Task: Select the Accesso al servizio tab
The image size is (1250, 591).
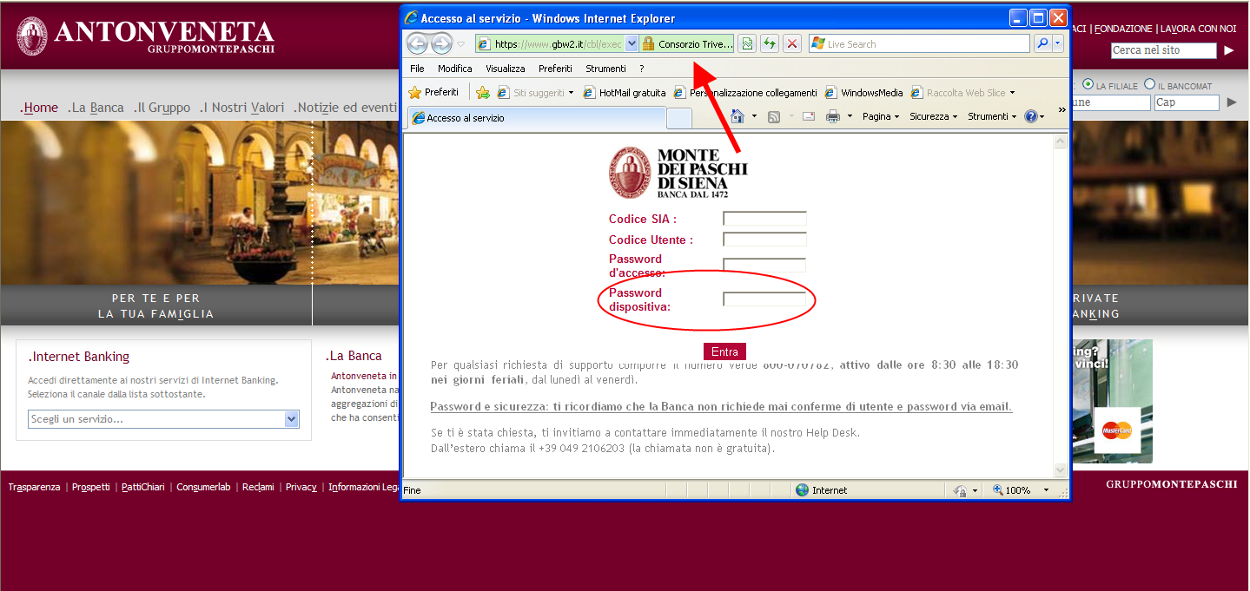Action: pyautogui.click(x=537, y=118)
